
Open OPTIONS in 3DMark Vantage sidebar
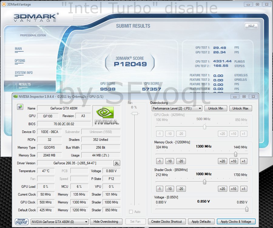tap(20, 61)
